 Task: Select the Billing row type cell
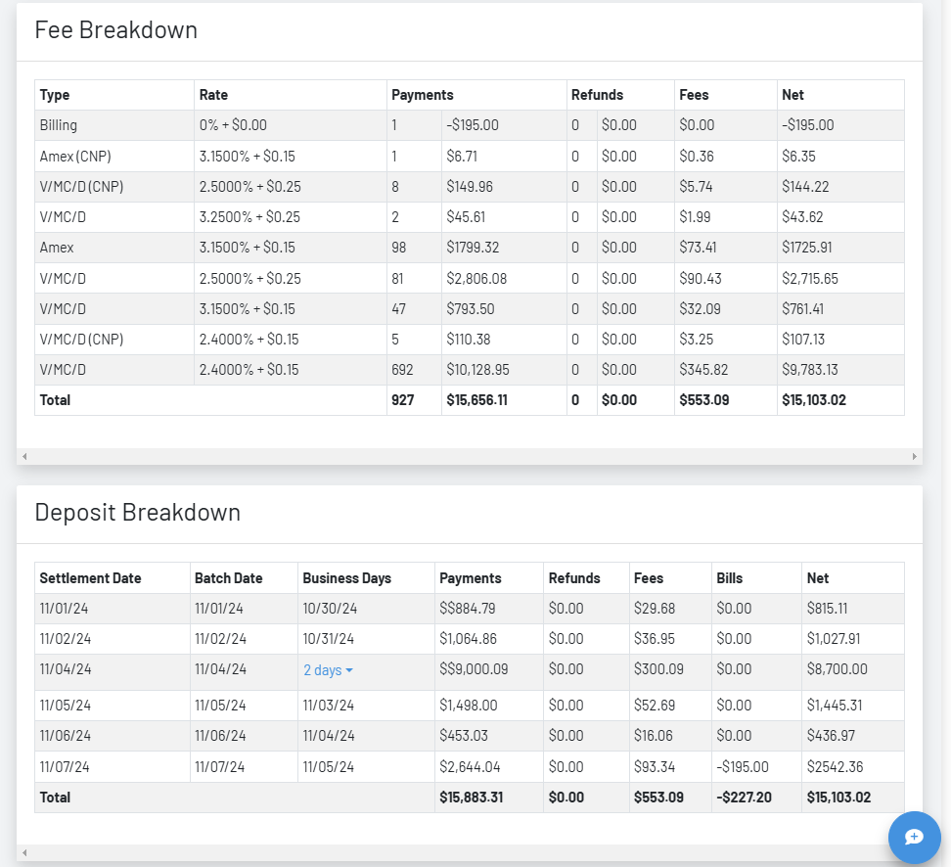click(x=59, y=125)
